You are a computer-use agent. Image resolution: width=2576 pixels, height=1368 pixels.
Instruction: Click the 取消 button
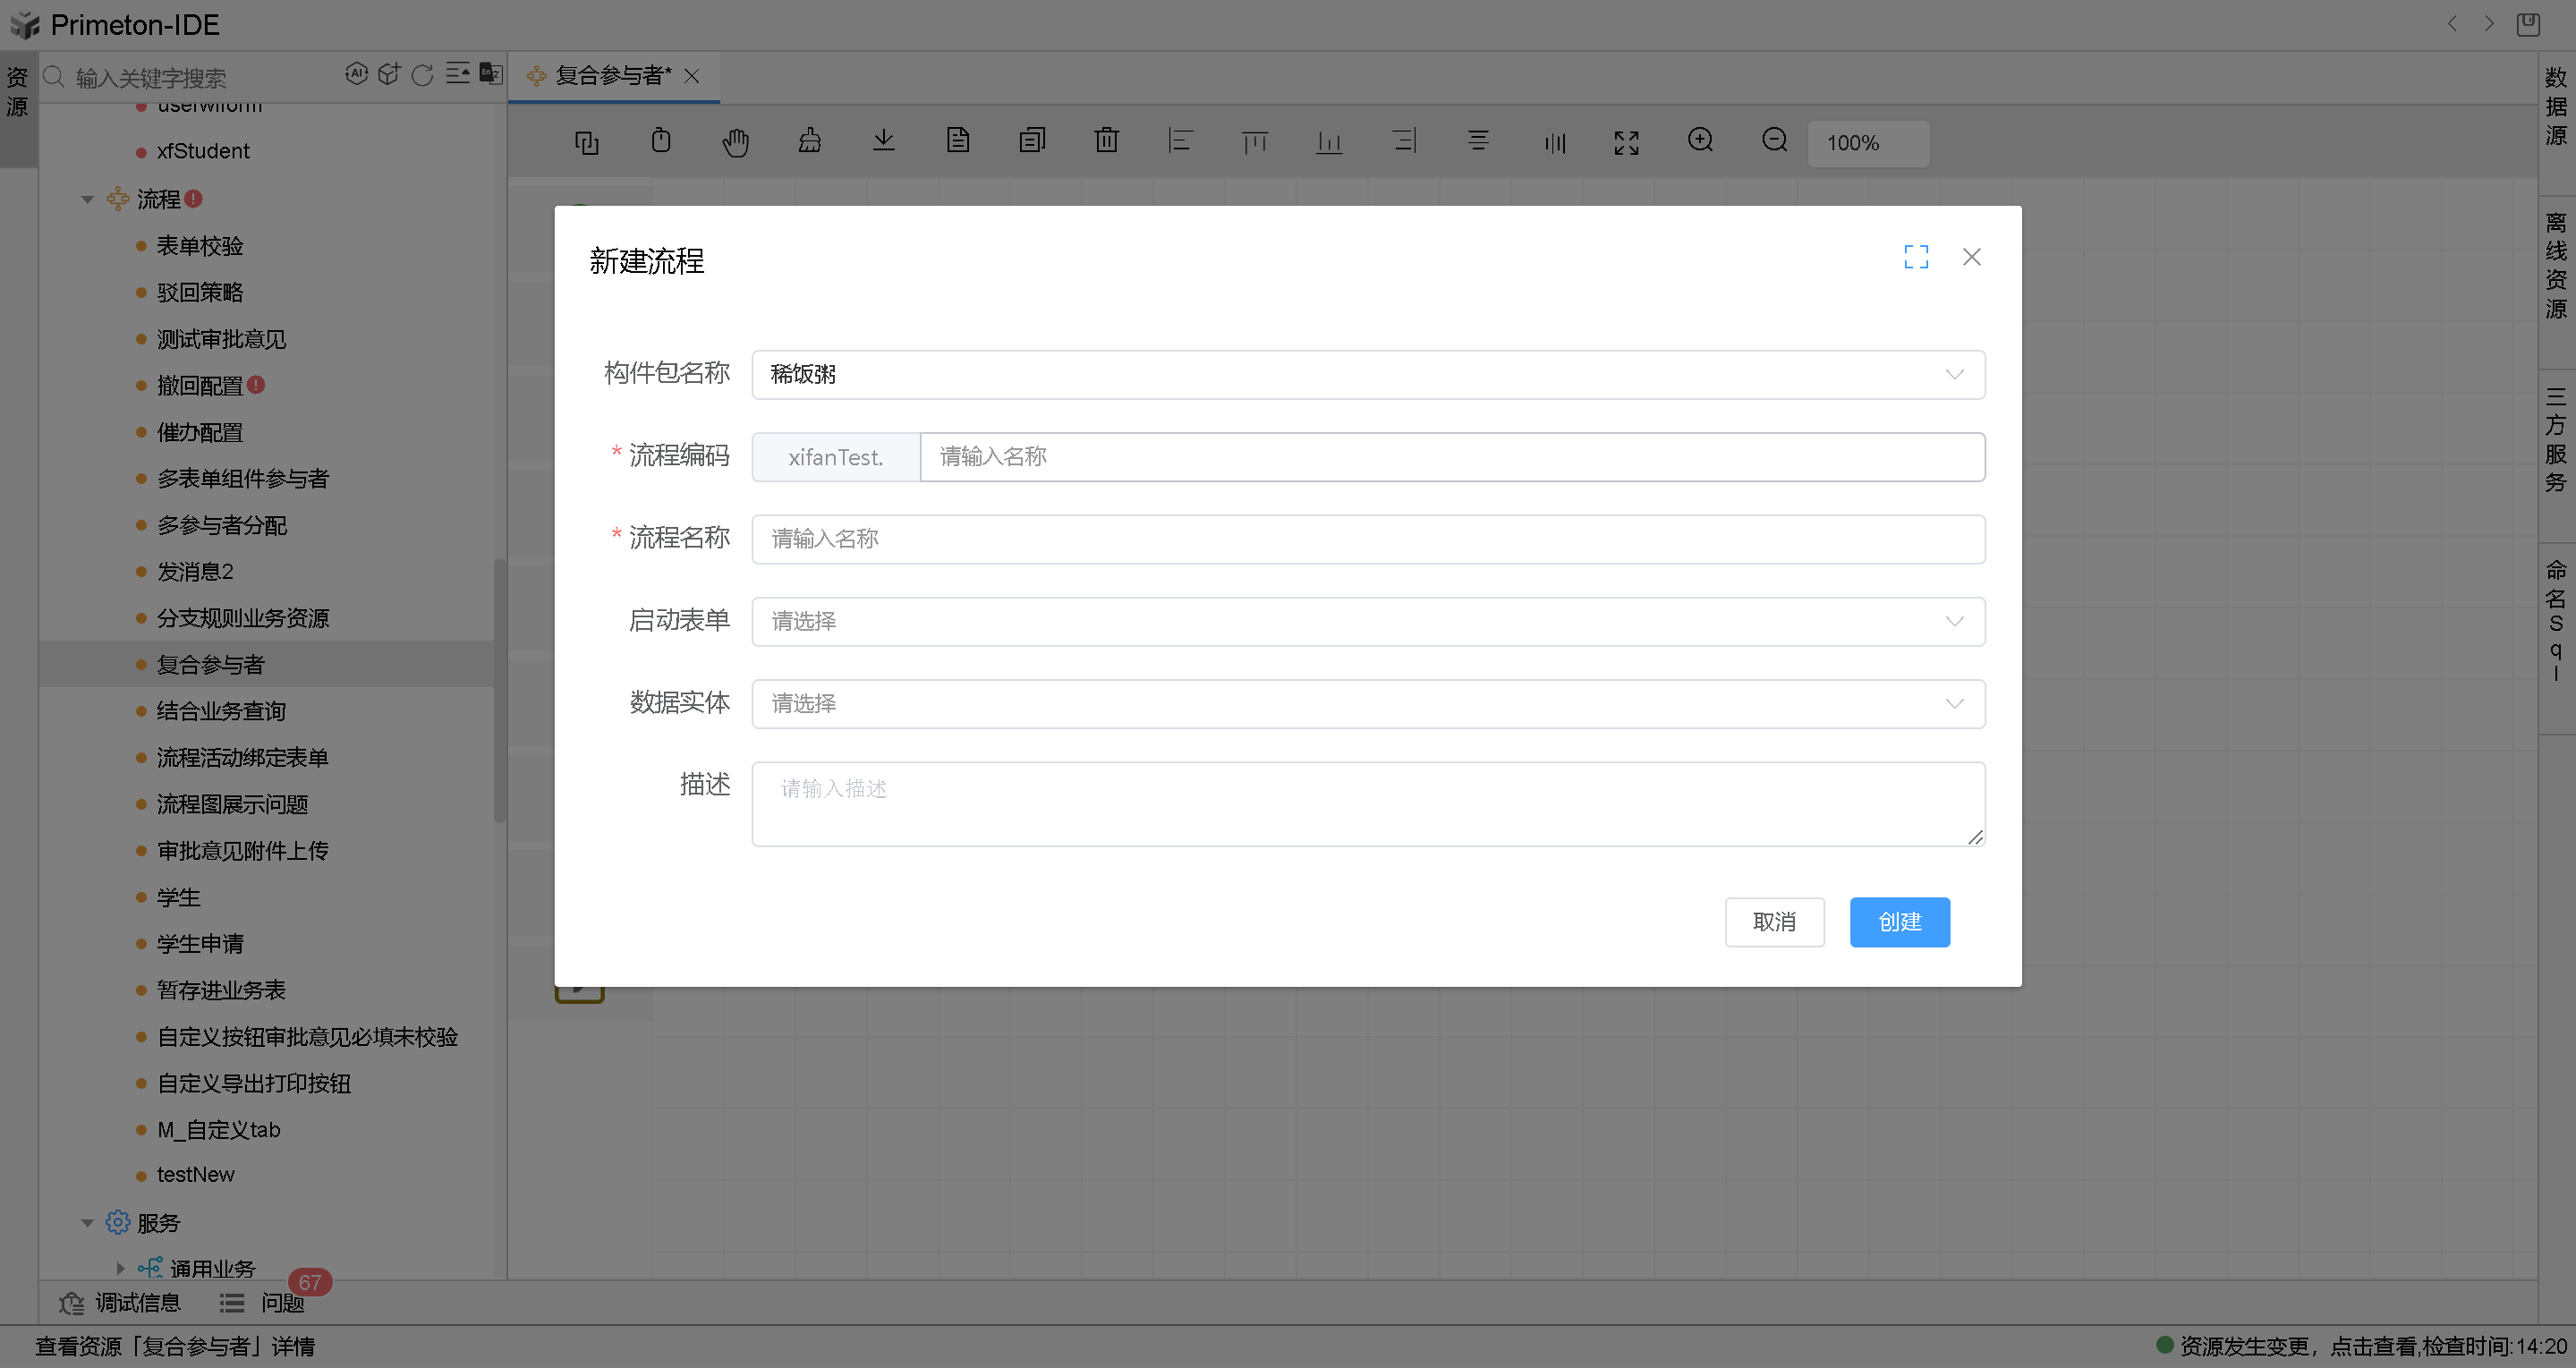[x=1773, y=921]
